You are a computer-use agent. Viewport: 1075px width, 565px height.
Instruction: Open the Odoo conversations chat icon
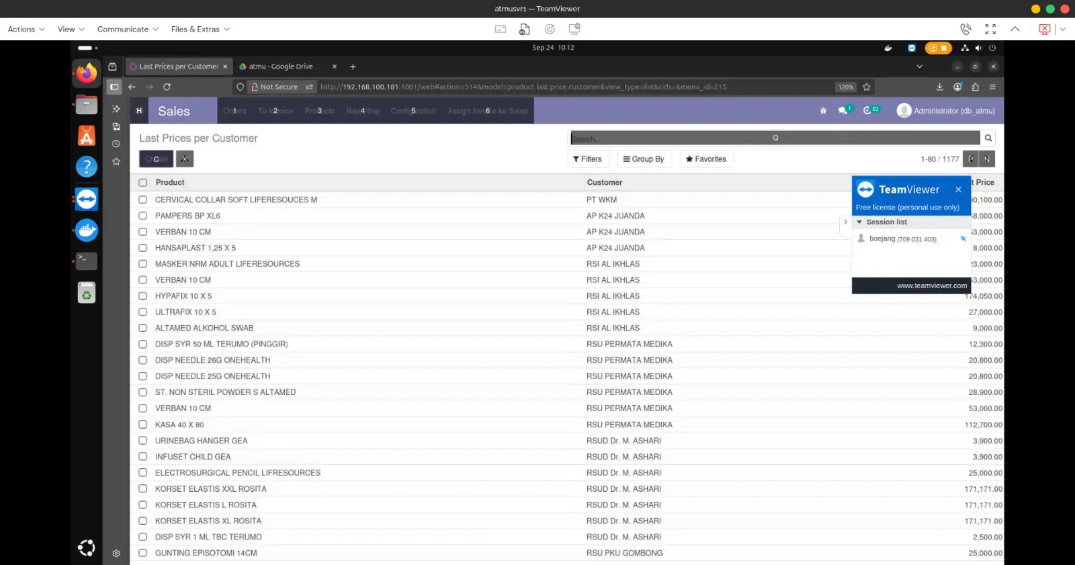[843, 111]
